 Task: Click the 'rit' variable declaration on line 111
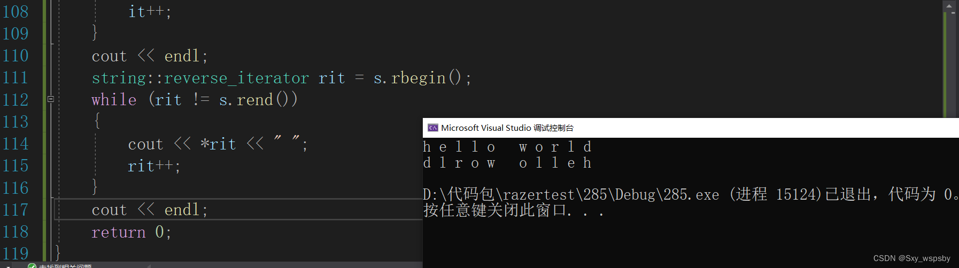(x=332, y=78)
